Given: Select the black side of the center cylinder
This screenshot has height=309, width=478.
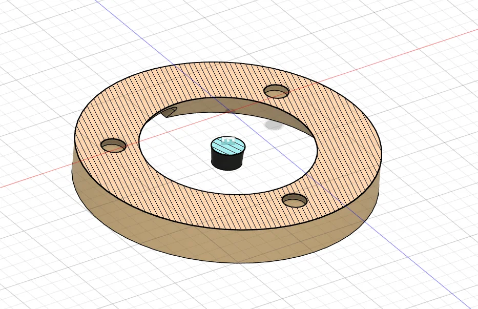Looking at the screenshot, I should tap(227, 161).
